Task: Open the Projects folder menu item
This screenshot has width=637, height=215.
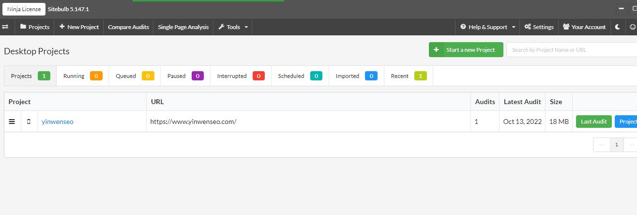Action: point(35,27)
